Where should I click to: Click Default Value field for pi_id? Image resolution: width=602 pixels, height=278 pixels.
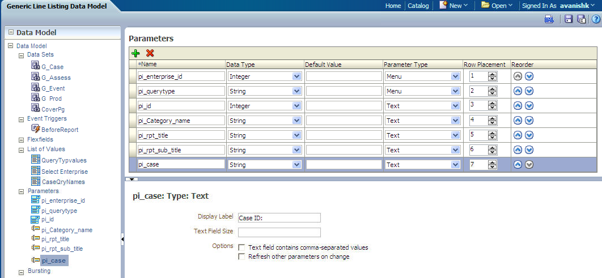tap(344, 105)
